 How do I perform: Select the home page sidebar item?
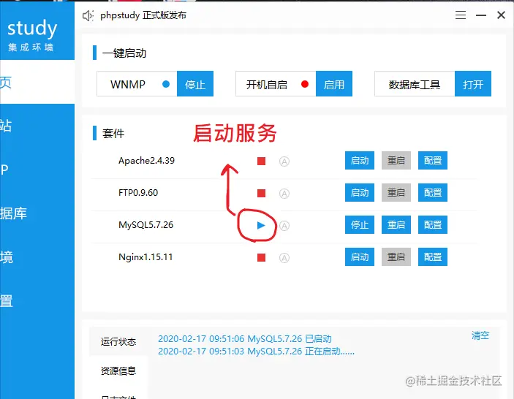[37, 82]
